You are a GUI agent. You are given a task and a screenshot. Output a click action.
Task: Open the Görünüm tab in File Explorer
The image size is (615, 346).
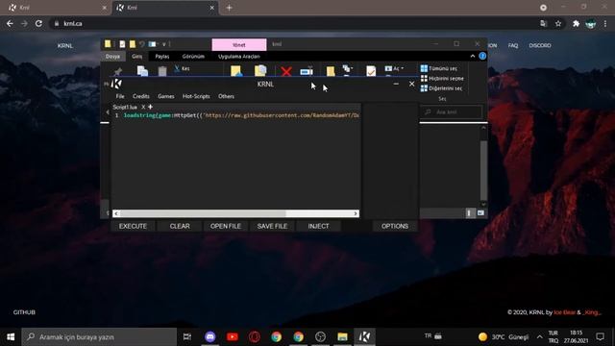(193, 57)
